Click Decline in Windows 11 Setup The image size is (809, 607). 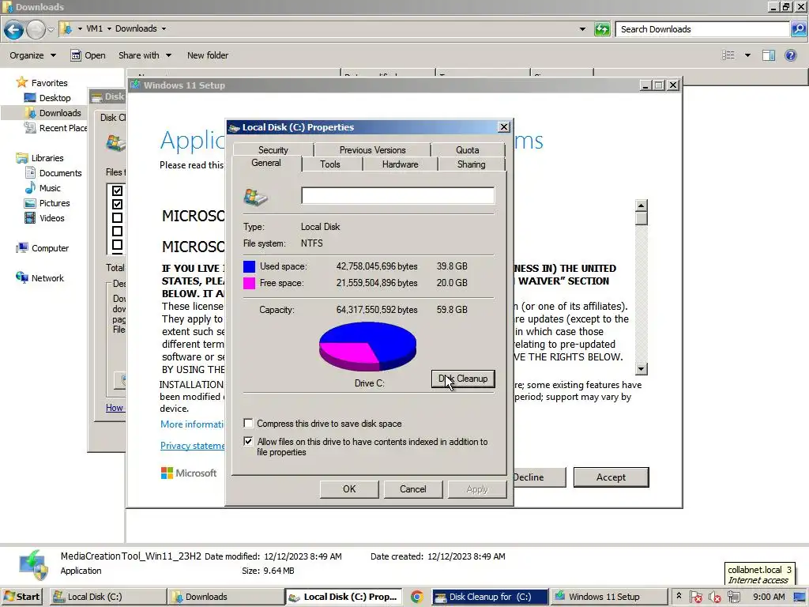tap(539, 477)
